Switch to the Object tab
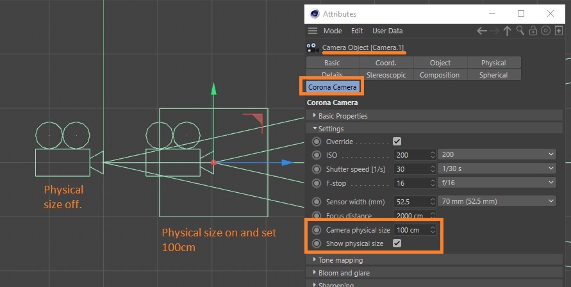The width and height of the screenshot is (571, 287). [x=440, y=63]
